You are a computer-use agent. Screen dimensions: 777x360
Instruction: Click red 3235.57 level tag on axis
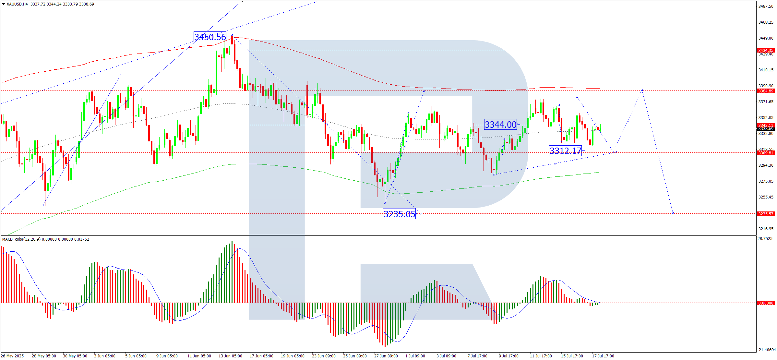(x=766, y=214)
